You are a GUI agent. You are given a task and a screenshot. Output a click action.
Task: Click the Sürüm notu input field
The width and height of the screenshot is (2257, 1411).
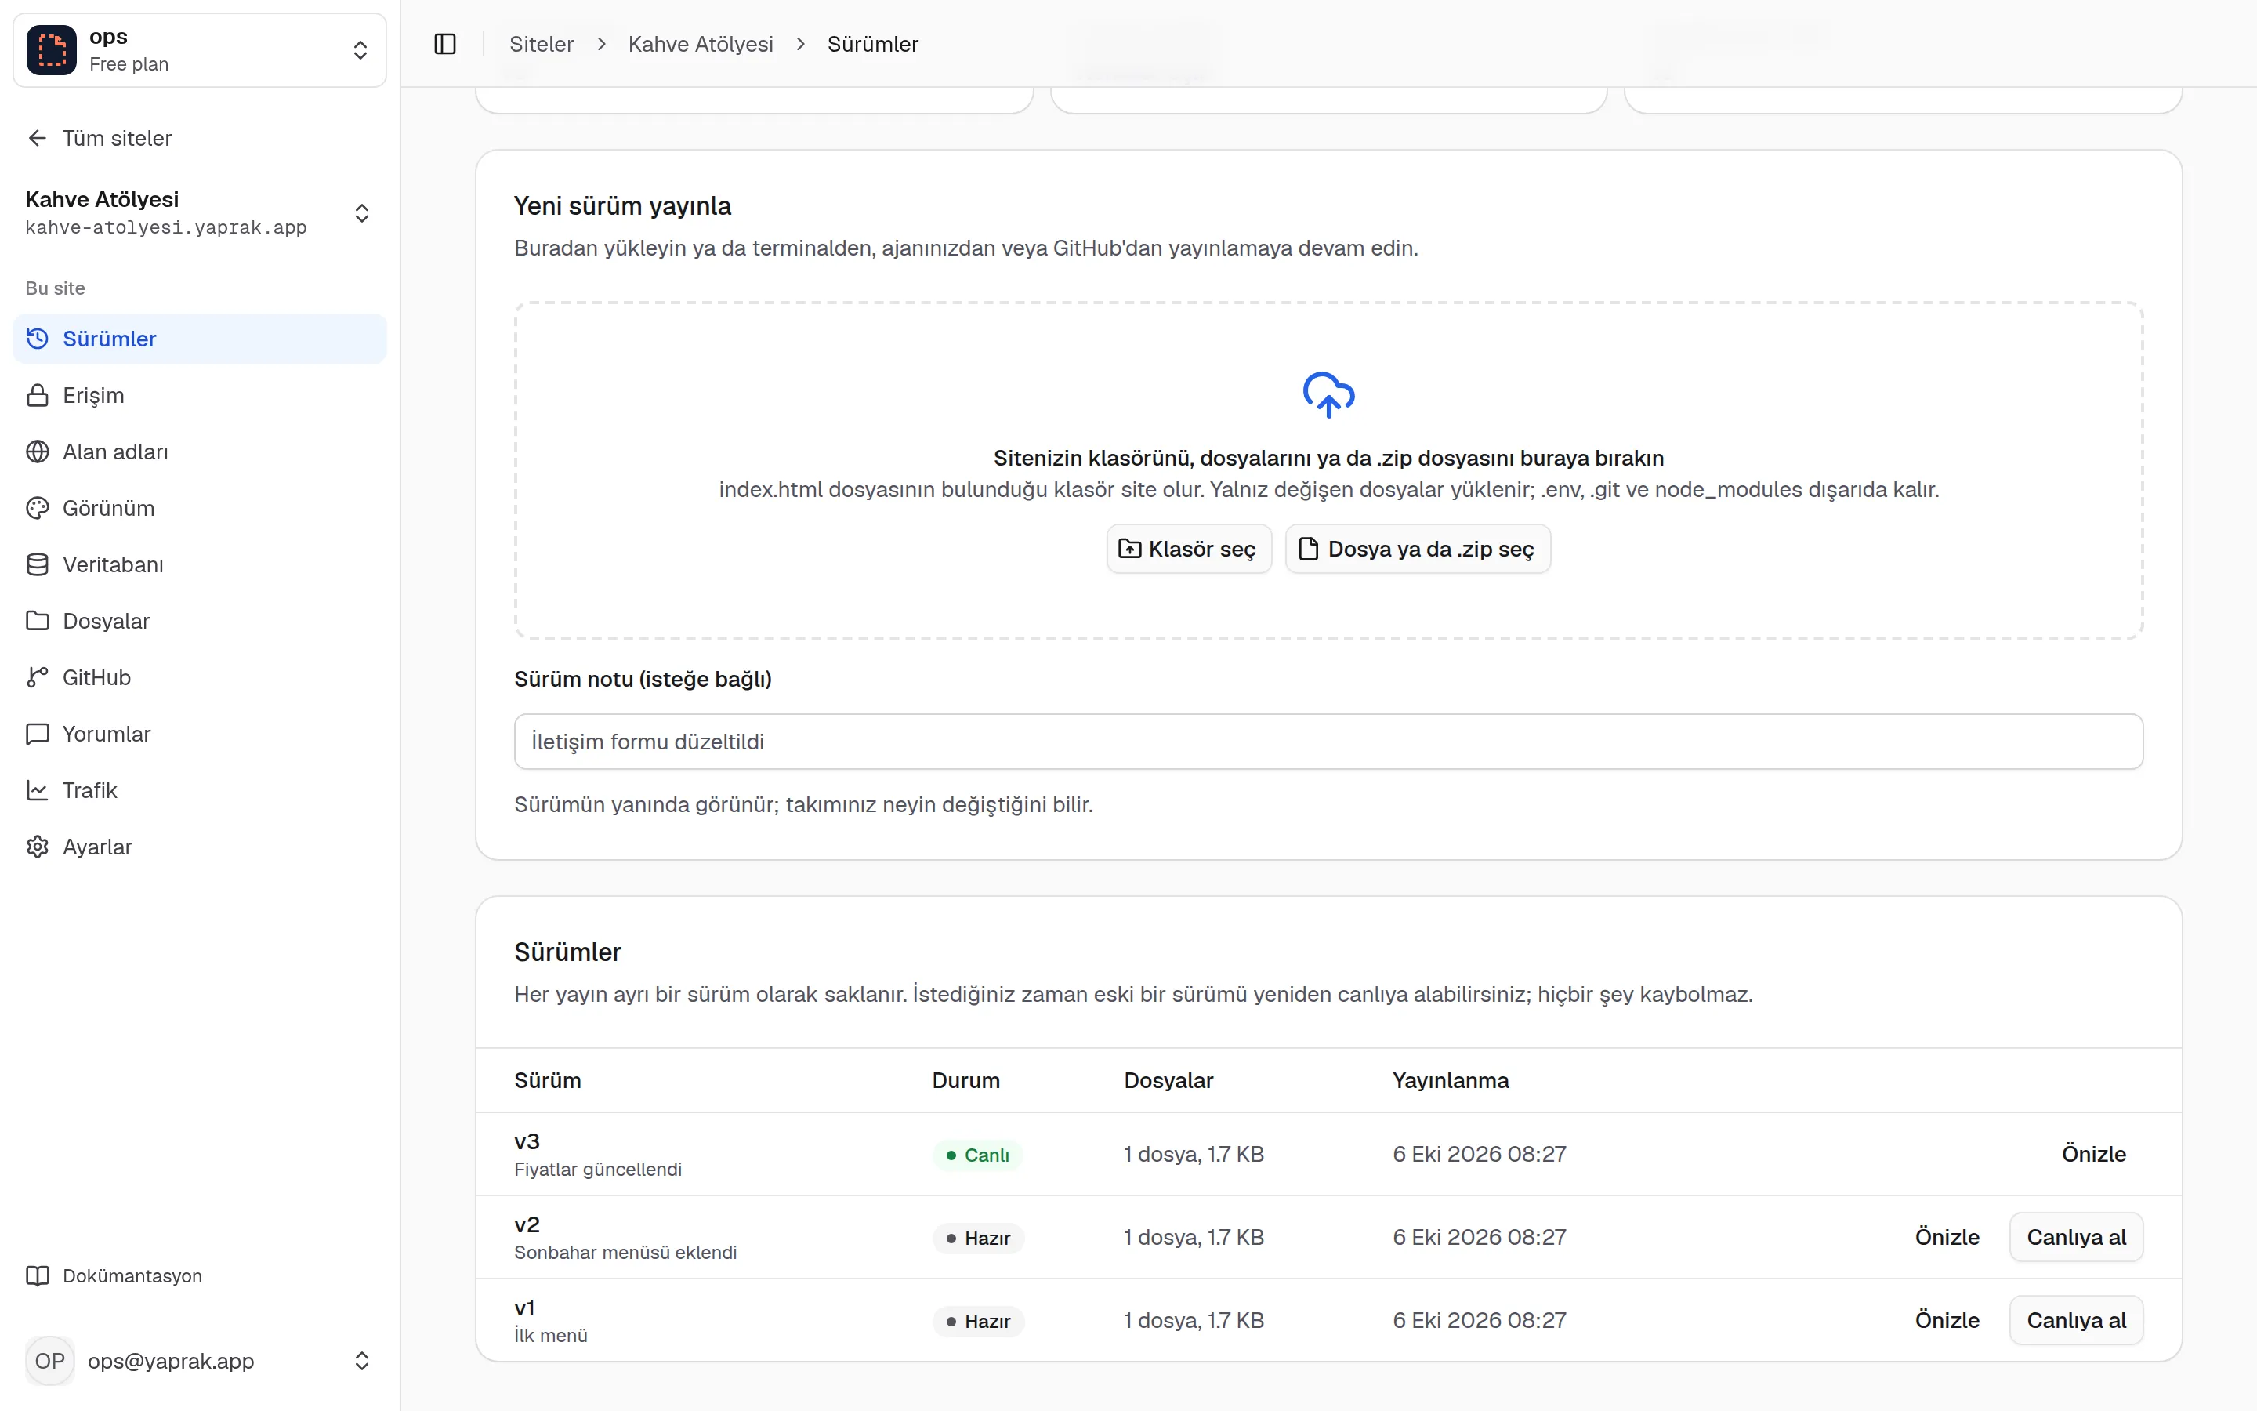1328,742
